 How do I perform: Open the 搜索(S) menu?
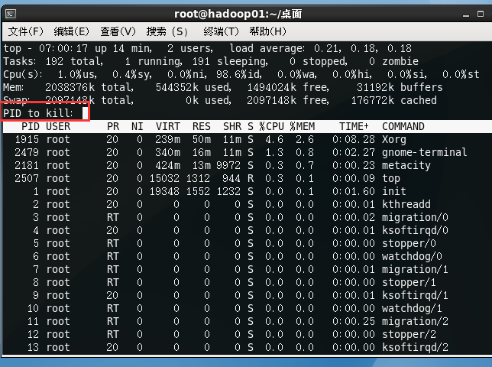point(167,31)
